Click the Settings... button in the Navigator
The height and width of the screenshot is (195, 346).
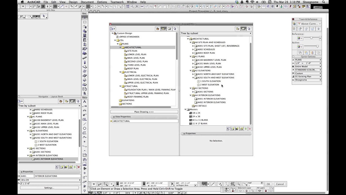(x=49, y=188)
